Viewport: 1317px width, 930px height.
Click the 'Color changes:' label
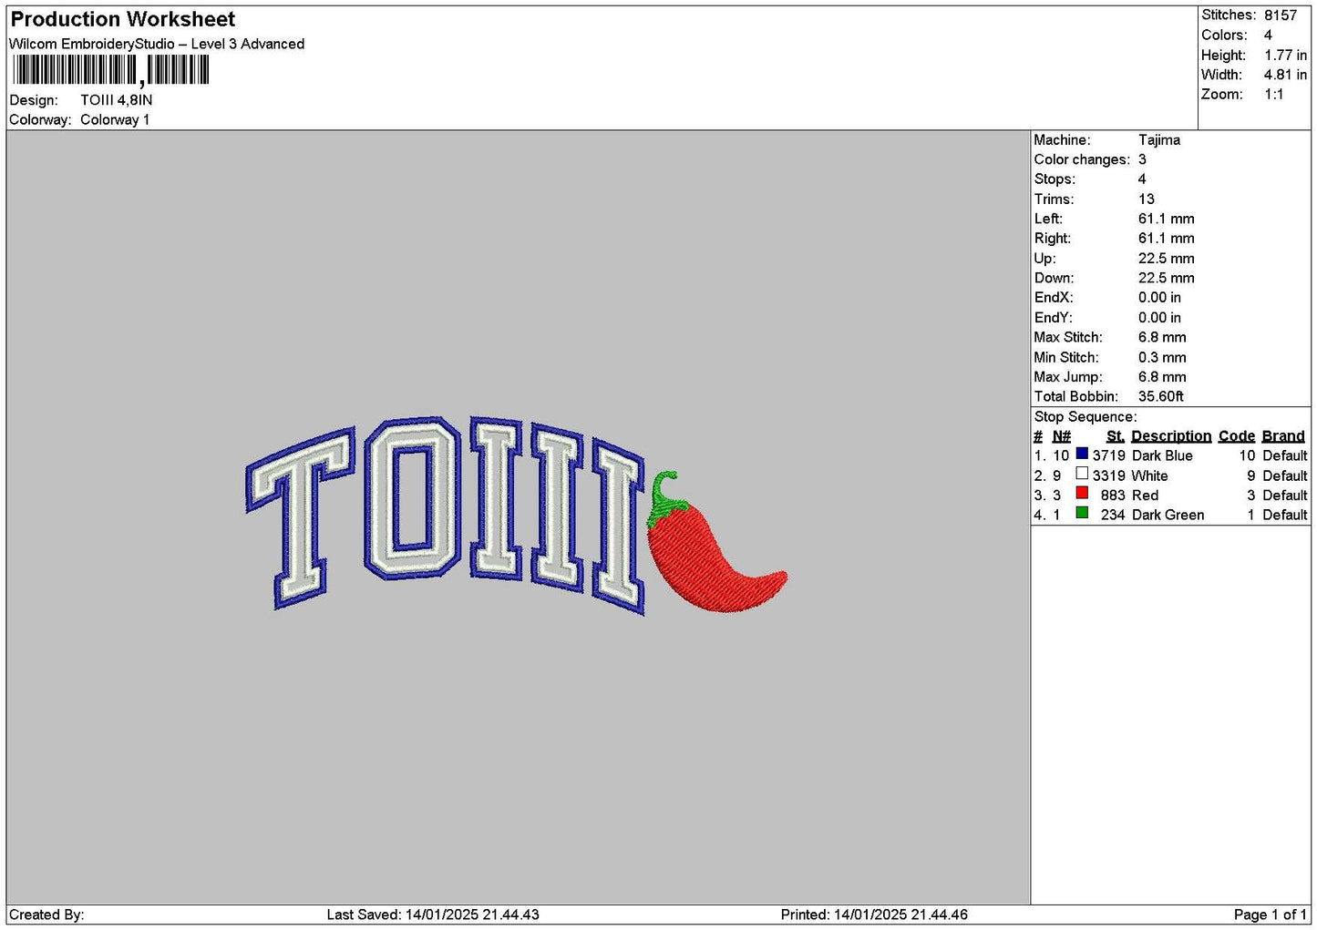(x=1082, y=160)
